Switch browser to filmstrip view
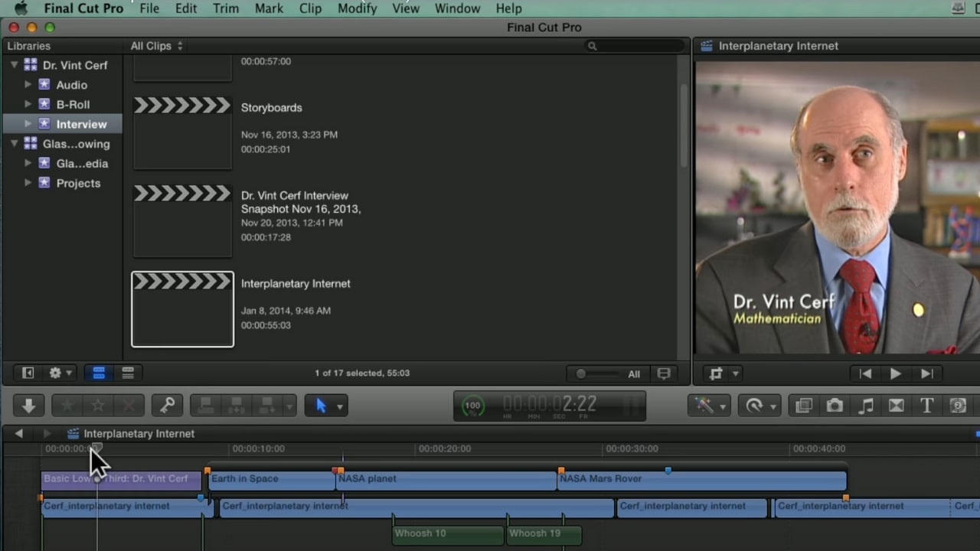This screenshot has height=551, width=980. (x=99, y=373)
